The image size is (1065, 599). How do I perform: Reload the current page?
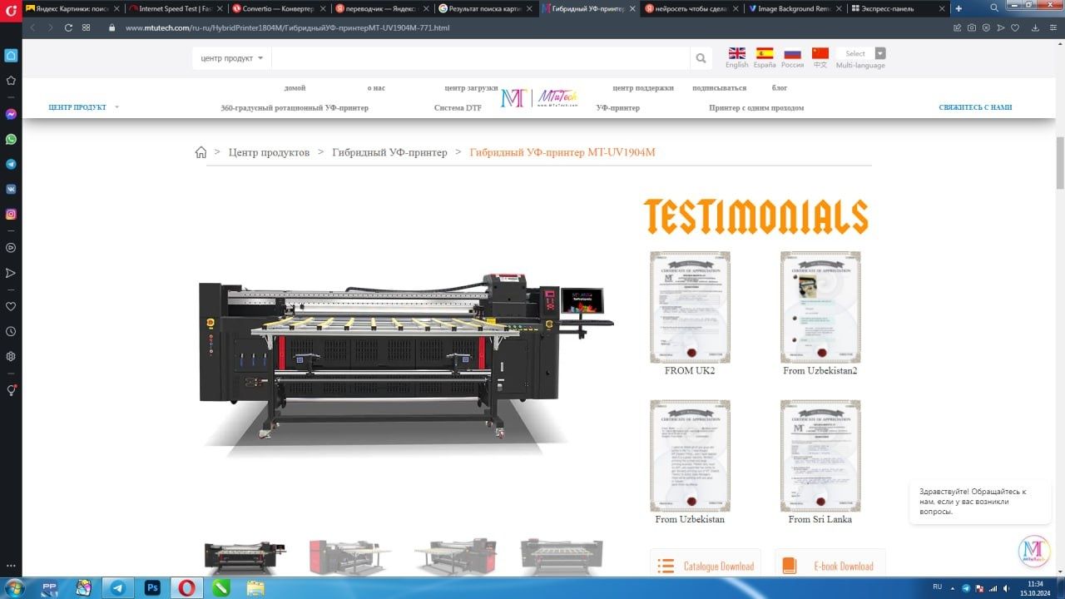point(68,27)
